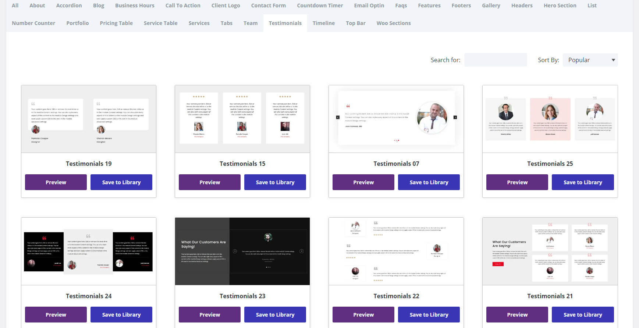
Task: Preview the Testimonials 23 layout
Action: pos(210,315)
